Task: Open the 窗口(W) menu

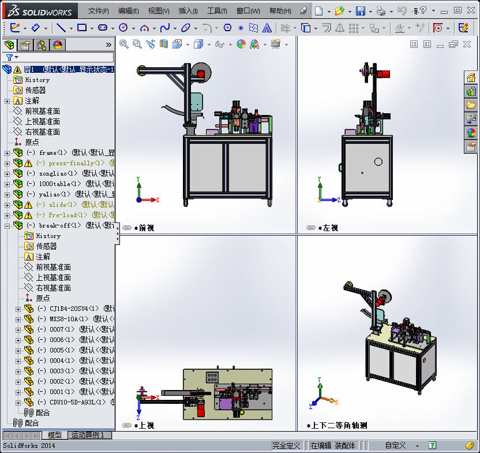Action: pyautogui.click(x=248, y=11)
